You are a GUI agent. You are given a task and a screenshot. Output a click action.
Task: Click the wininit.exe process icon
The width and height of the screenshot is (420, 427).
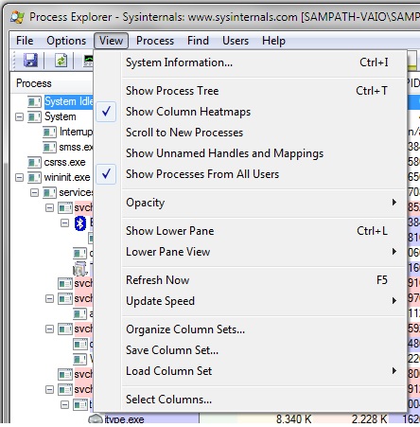[34, 177]
